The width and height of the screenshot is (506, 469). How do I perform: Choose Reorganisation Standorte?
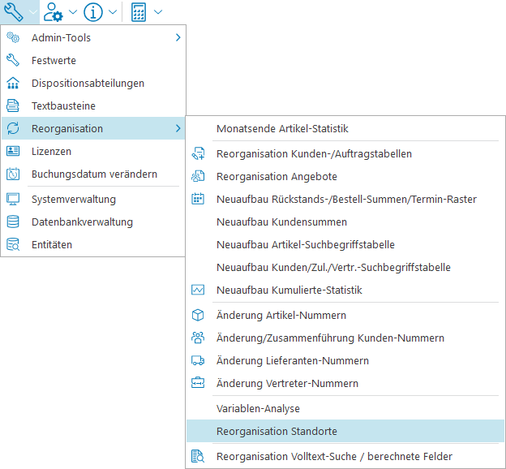tap(277, 431)
